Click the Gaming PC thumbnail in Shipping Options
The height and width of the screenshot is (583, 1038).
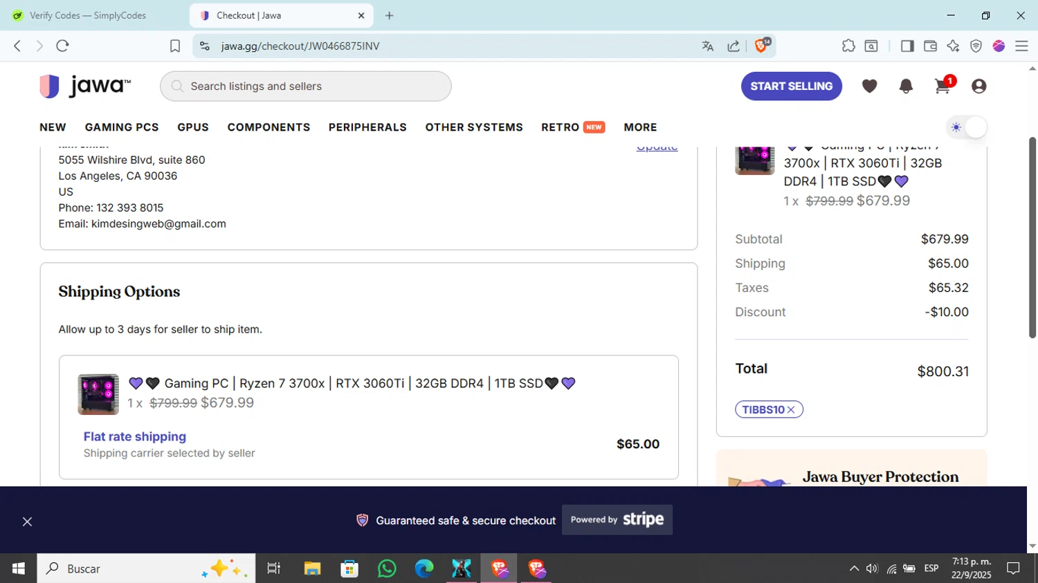98,394
